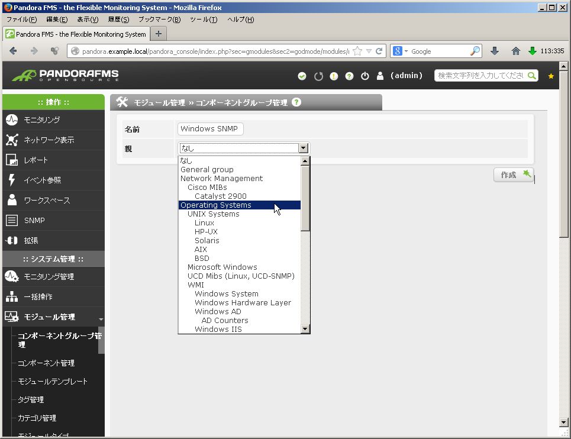Click the Firefox forward arrow button

point(34,51)
